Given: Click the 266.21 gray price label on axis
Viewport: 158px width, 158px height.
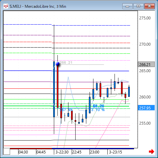Looking at the screenshot, I should pos(146,64).
